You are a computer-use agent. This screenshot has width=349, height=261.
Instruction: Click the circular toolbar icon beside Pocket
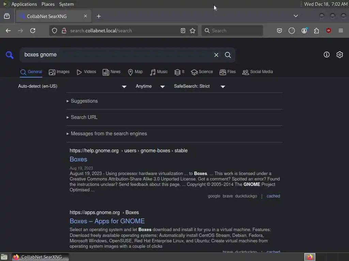coord(292,31)
